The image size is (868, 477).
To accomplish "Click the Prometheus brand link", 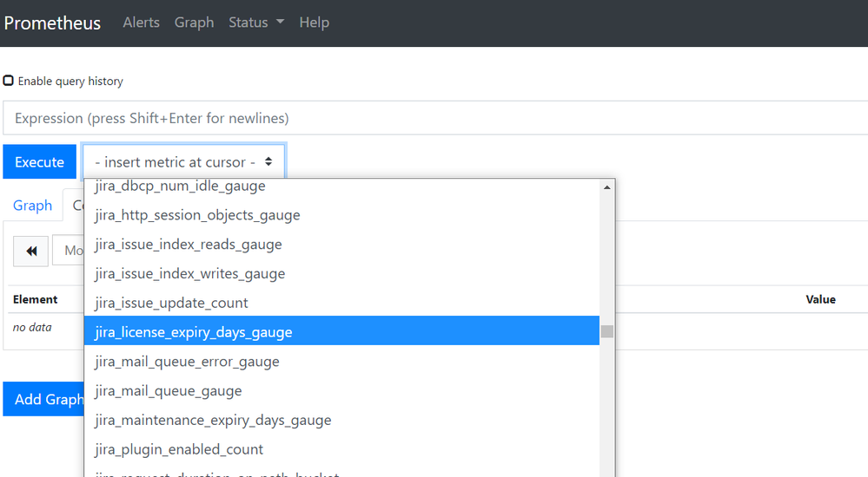I will tap(52, 23).
